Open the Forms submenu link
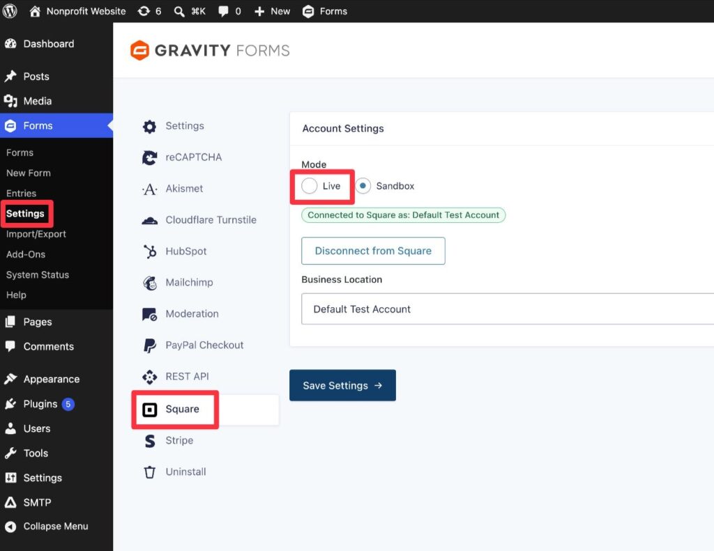The height and width of the screenshot is (551, 714). (20, 153)
